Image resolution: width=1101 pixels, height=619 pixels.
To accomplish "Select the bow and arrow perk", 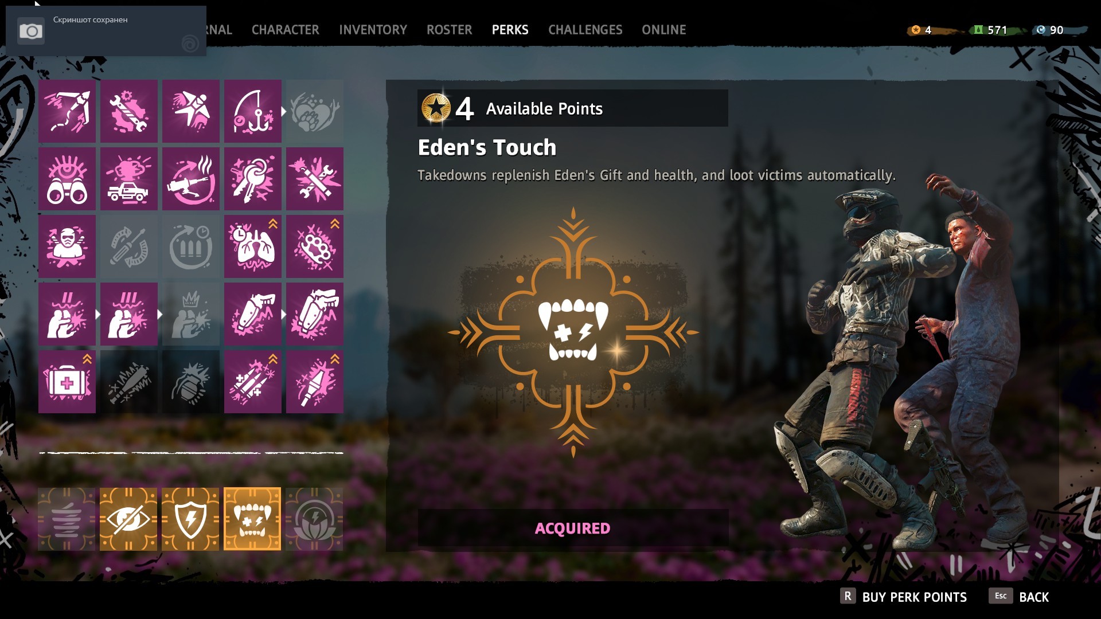I will (67, 111).
